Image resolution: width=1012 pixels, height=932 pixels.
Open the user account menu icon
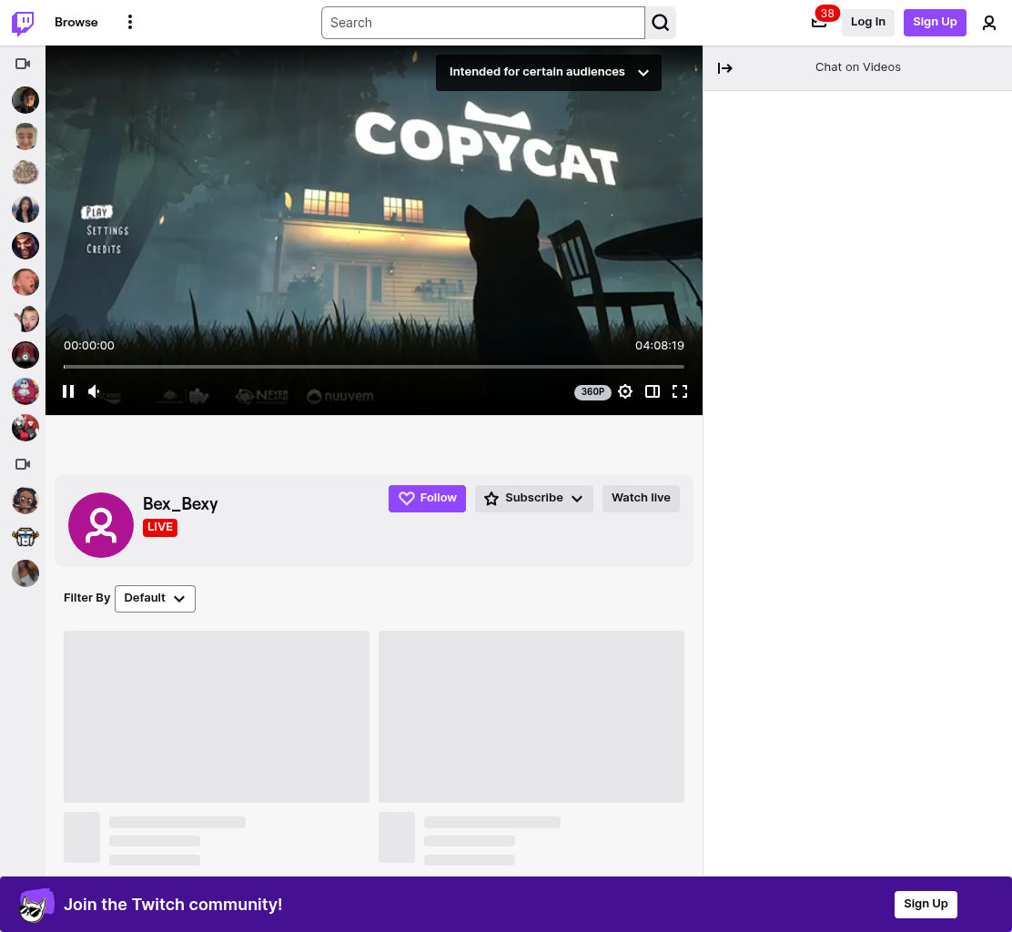pyautogui.click(x=988, y=23)
